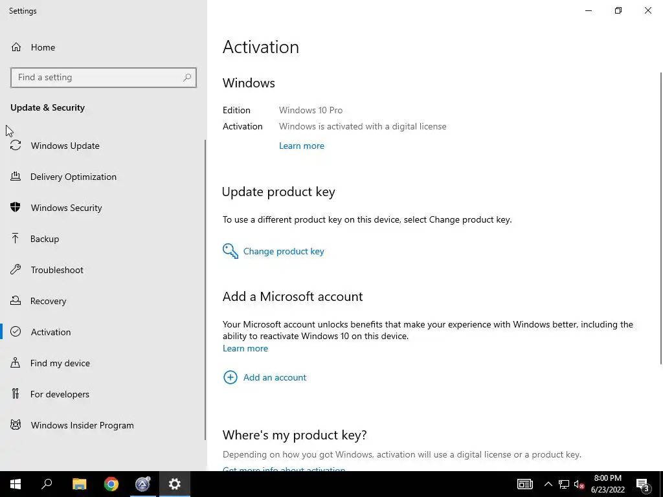Click the muted volume tray icon

tap(579, 484)
